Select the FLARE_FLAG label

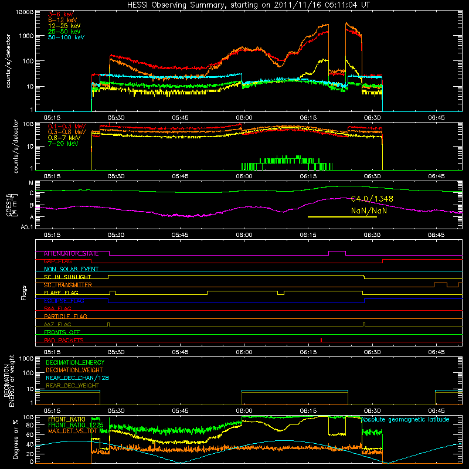click(x=61, y=293)
